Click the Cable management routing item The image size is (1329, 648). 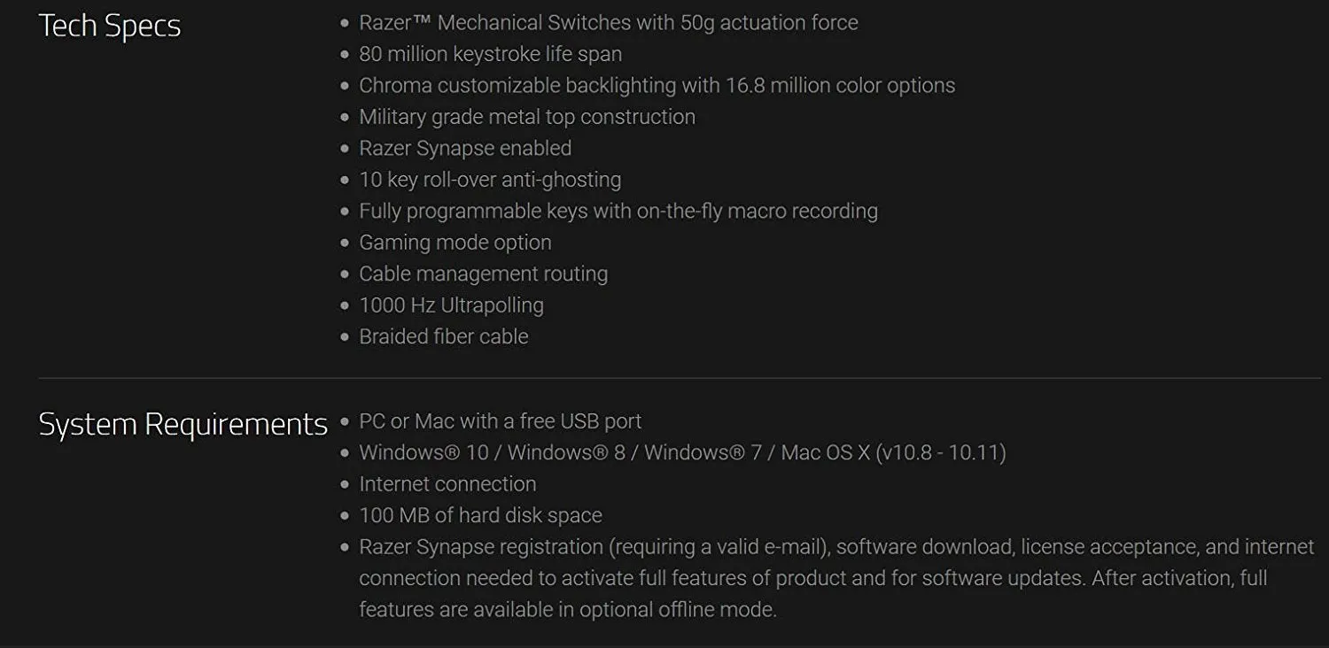click(483, 274)
